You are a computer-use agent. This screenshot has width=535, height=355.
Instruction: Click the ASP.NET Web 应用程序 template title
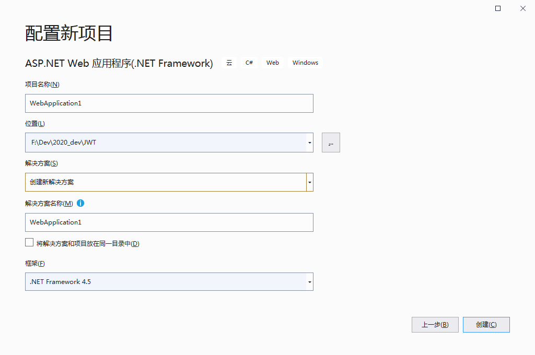pos(119,63)
